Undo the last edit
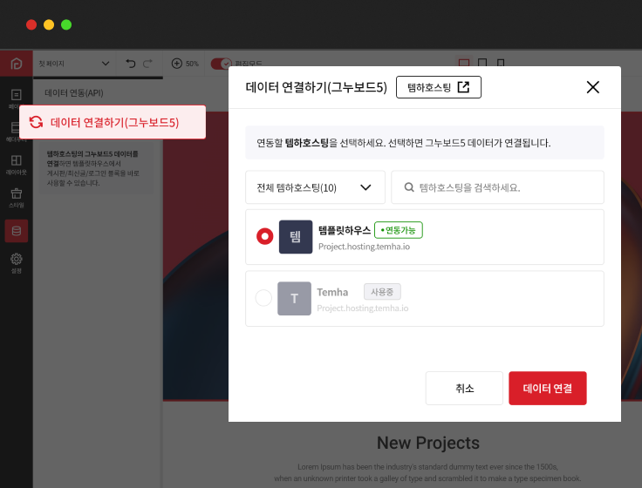 [x=131, y=64]
